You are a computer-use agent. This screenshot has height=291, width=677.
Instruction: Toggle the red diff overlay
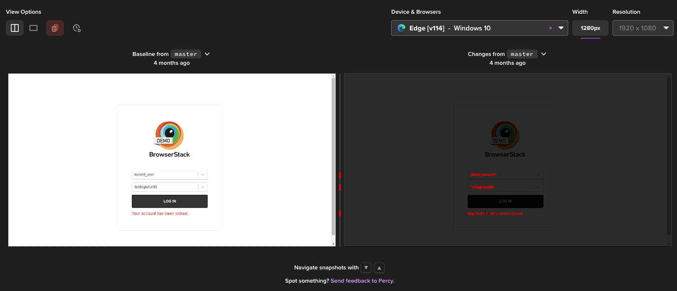click(x=55, y=28)
